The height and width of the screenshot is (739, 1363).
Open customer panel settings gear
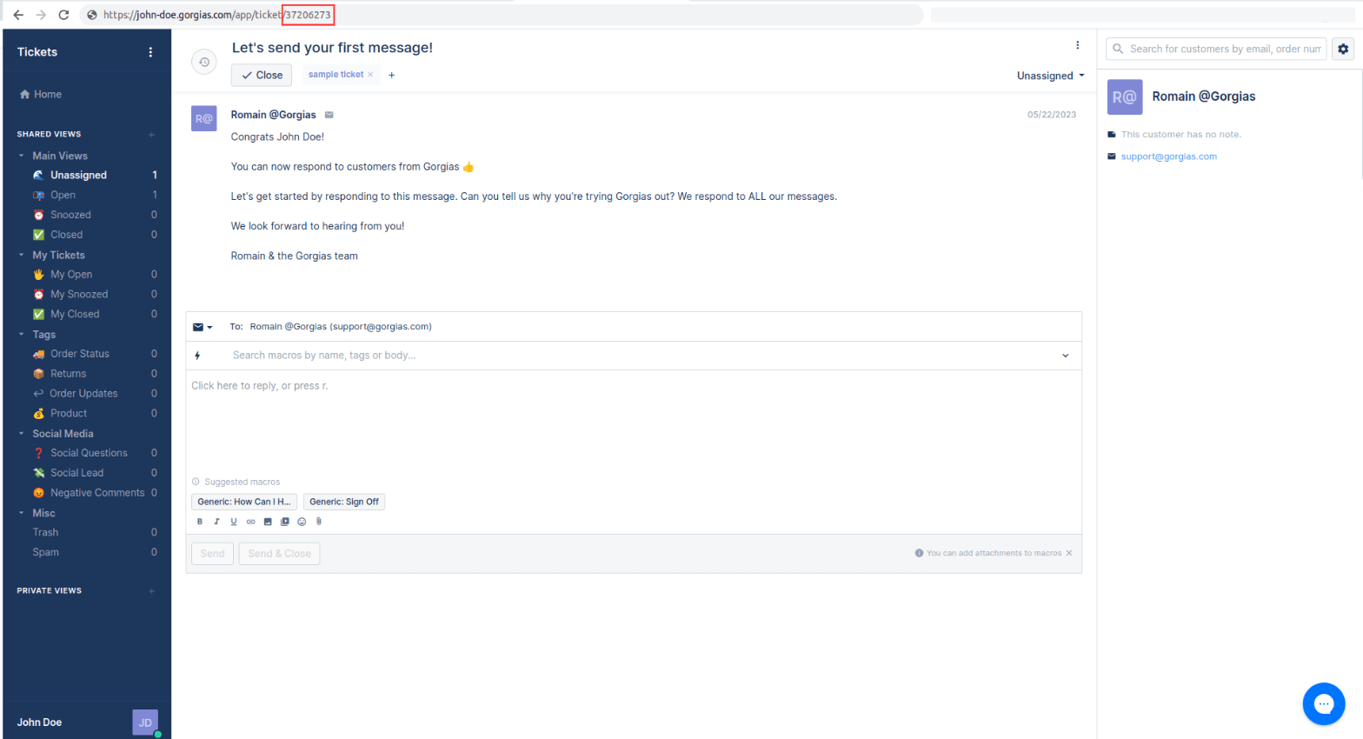[x=1343, y=49]
